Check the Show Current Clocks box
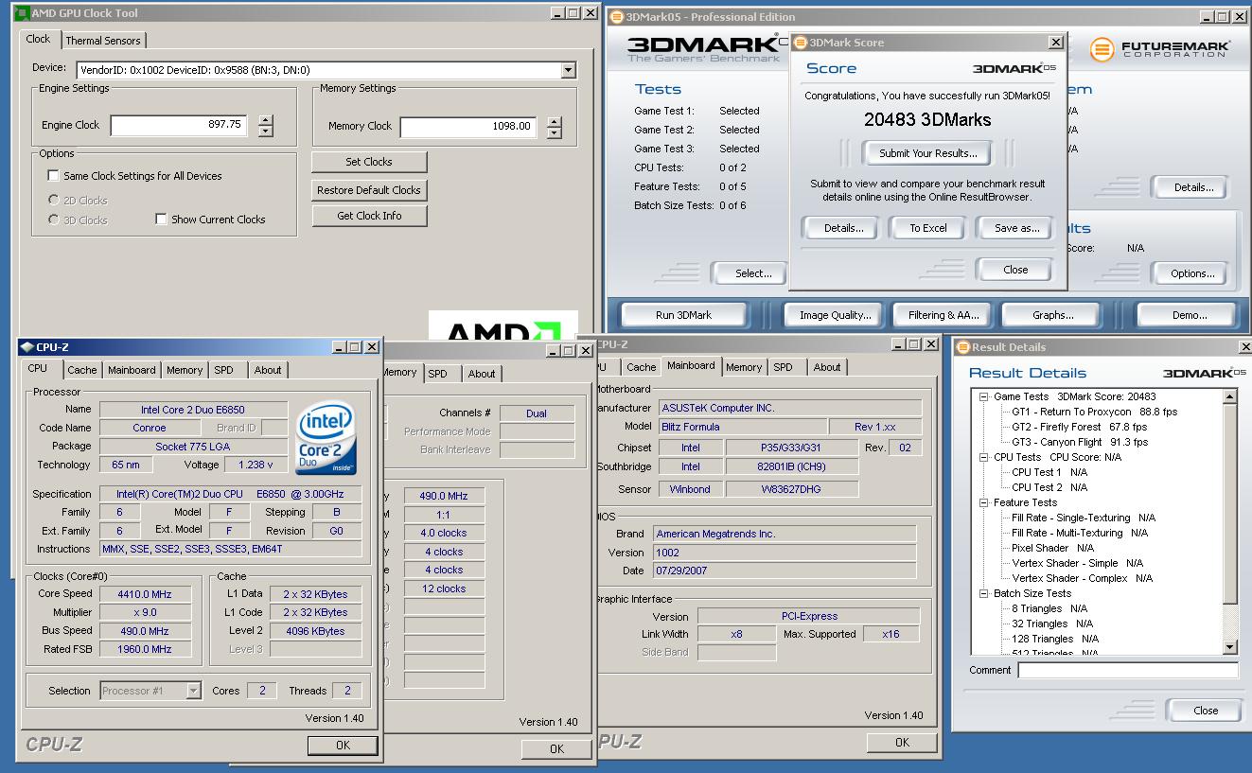This screenshot has width=1252, height=773. click(162, 220)
